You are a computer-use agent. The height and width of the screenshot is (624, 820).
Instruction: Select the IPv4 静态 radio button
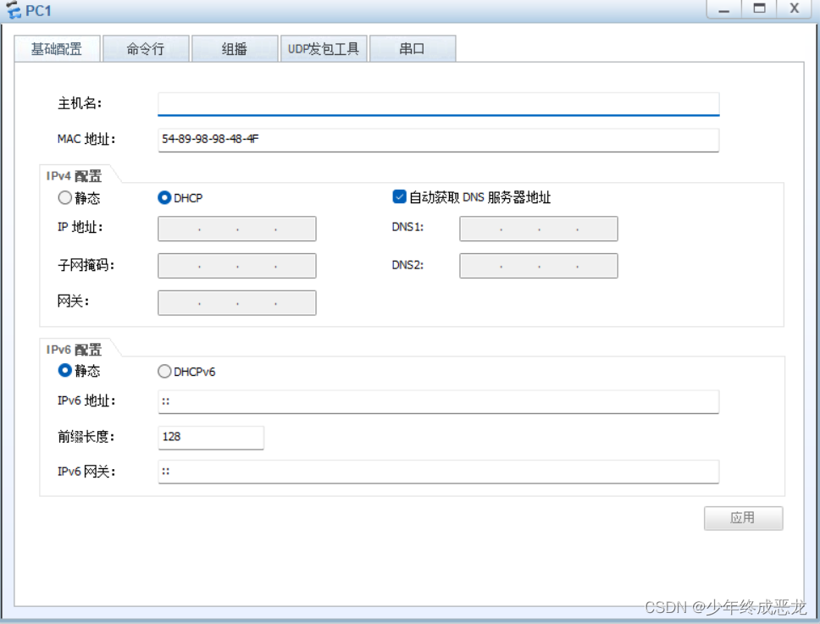tap(65, 197)
